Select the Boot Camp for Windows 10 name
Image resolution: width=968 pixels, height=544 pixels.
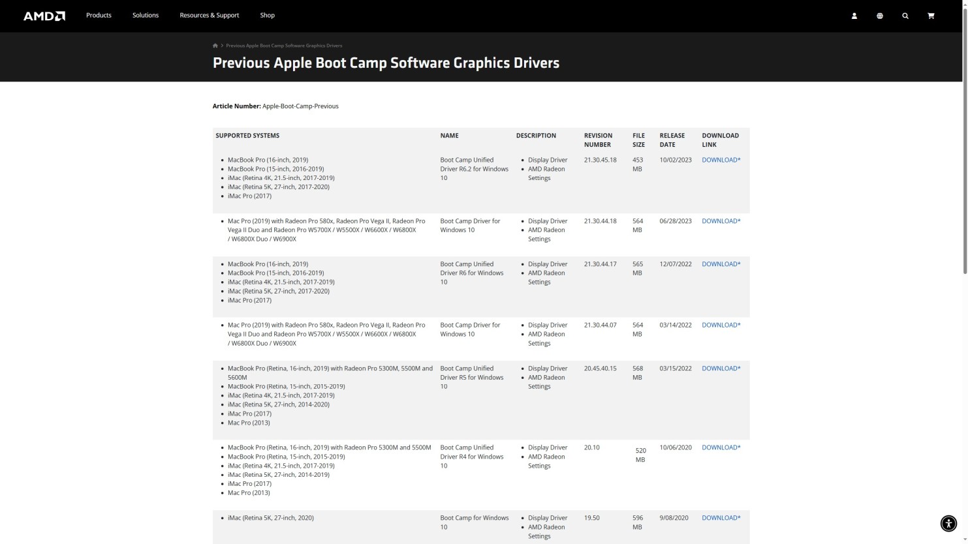point(474,522)
